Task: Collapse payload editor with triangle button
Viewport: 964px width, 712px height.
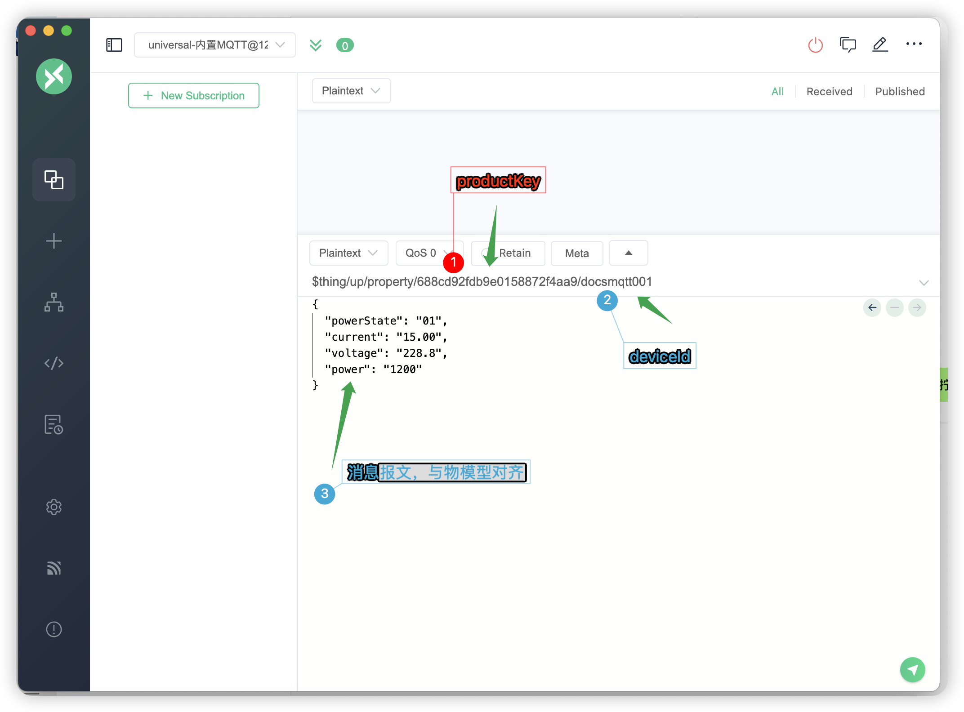Action: [x=628, y=253]
